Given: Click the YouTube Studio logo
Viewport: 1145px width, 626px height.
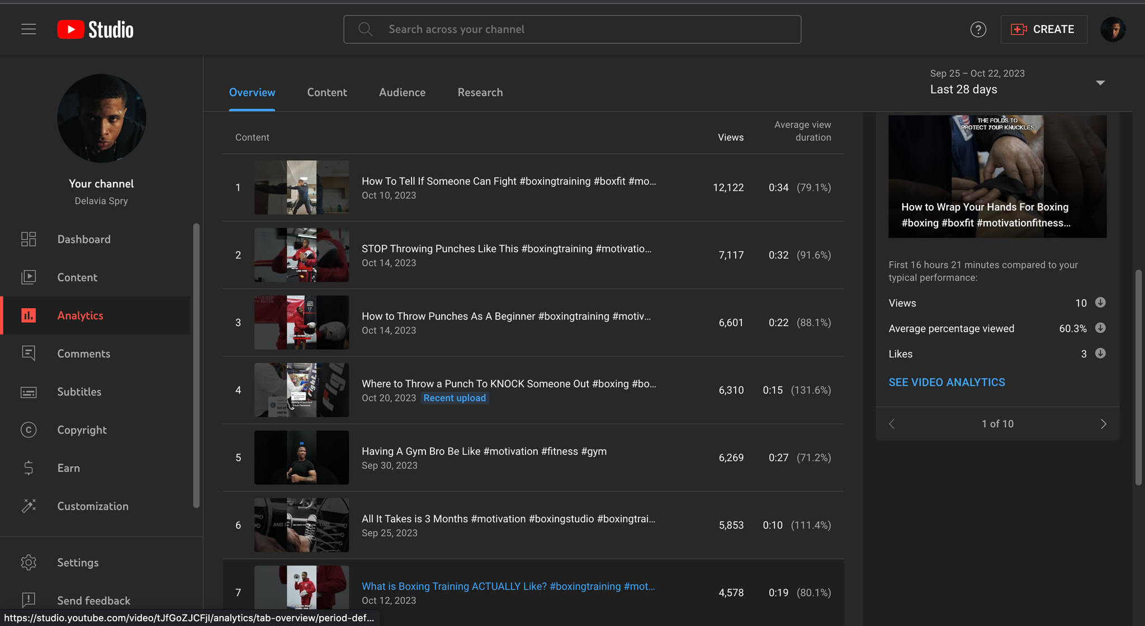Looking at the screenshot, I should coord(96,30).
